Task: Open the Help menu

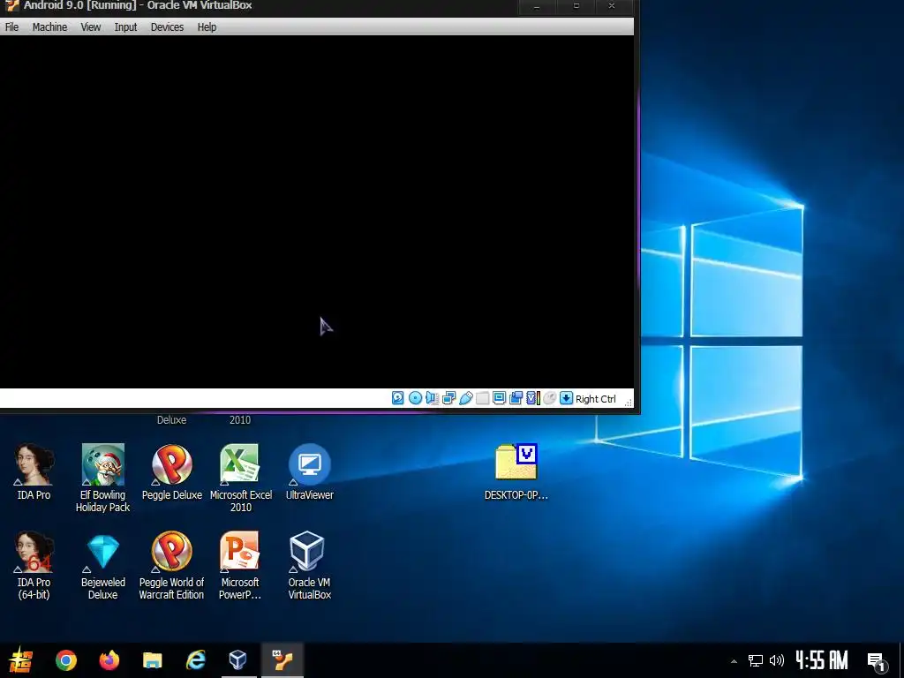Action: [207, 27]
